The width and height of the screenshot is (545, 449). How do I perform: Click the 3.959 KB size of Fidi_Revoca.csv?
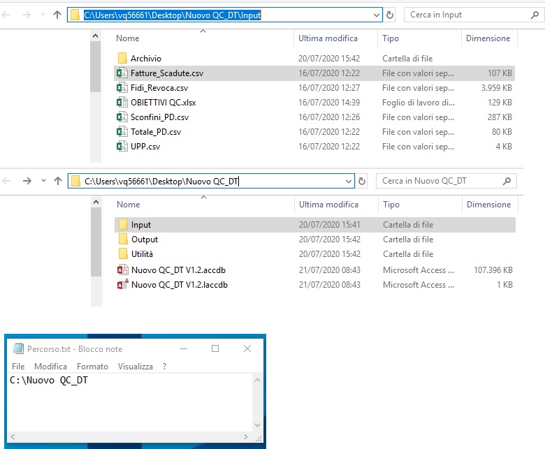click(x=496, y=88)
